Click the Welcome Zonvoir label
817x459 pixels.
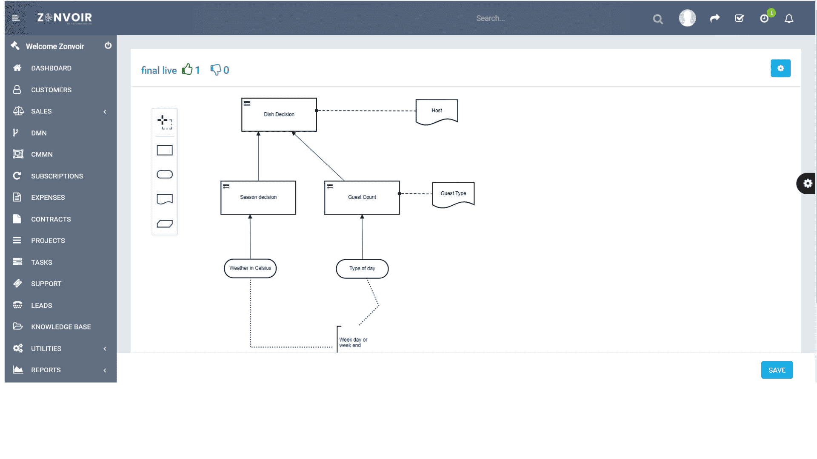55,46
